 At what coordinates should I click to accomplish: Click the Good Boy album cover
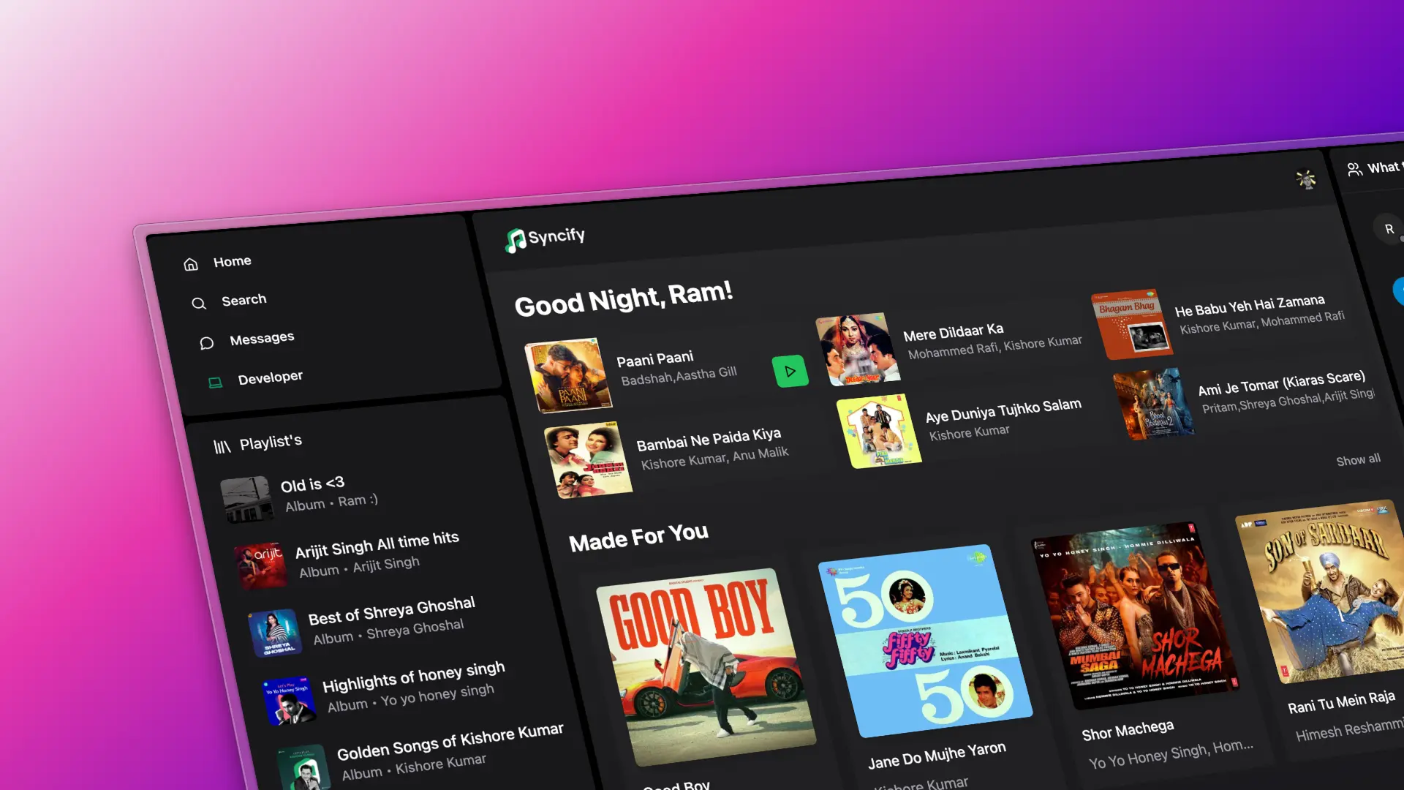click(x=705, y=666)
